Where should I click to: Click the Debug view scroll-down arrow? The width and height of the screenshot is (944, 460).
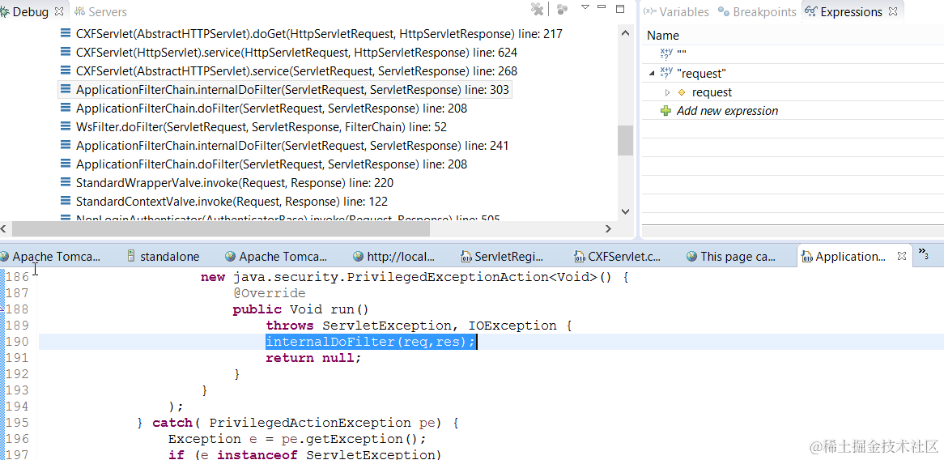(626, 211)
